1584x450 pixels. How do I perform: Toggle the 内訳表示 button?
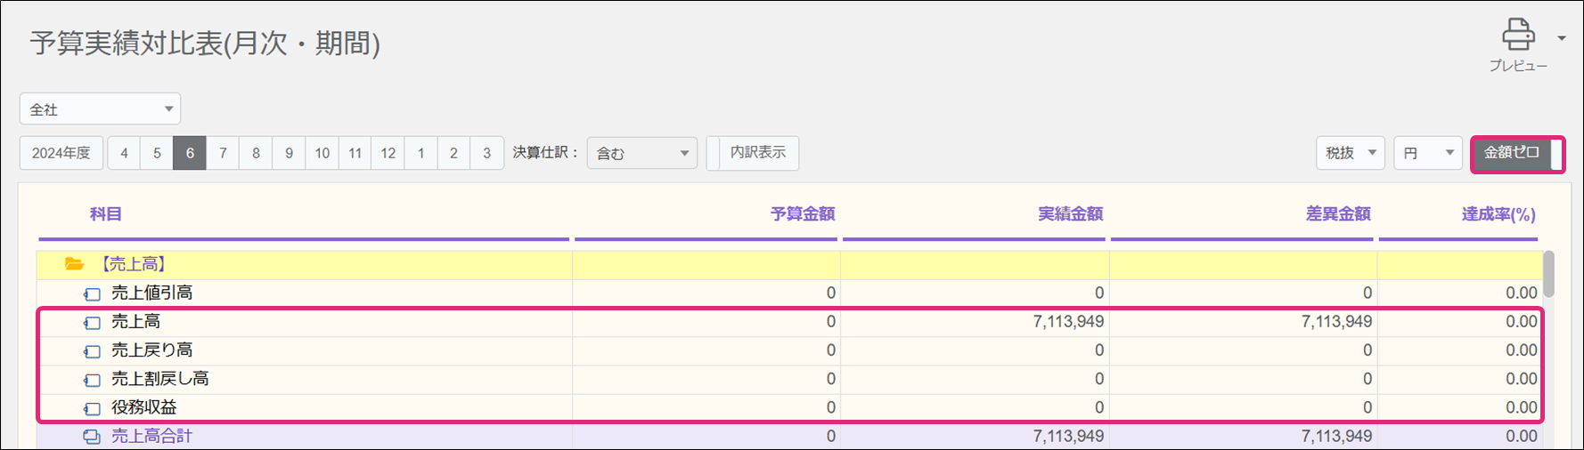click(753, 153)
